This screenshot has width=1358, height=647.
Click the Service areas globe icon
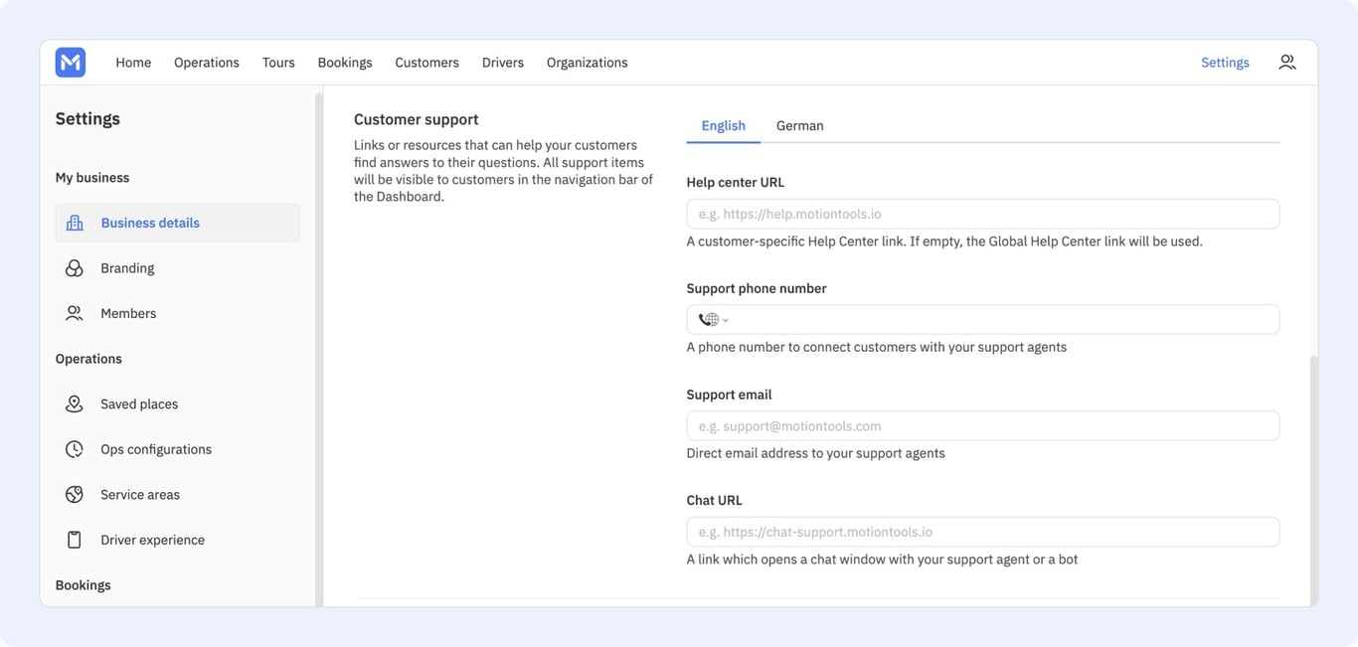(75, 494)
